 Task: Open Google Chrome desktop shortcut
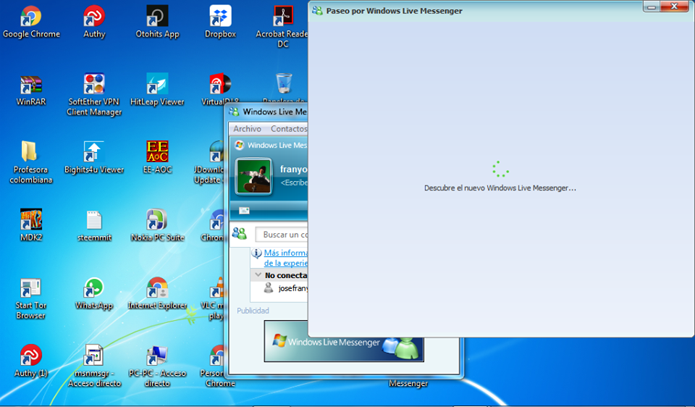tap(31, 22)
